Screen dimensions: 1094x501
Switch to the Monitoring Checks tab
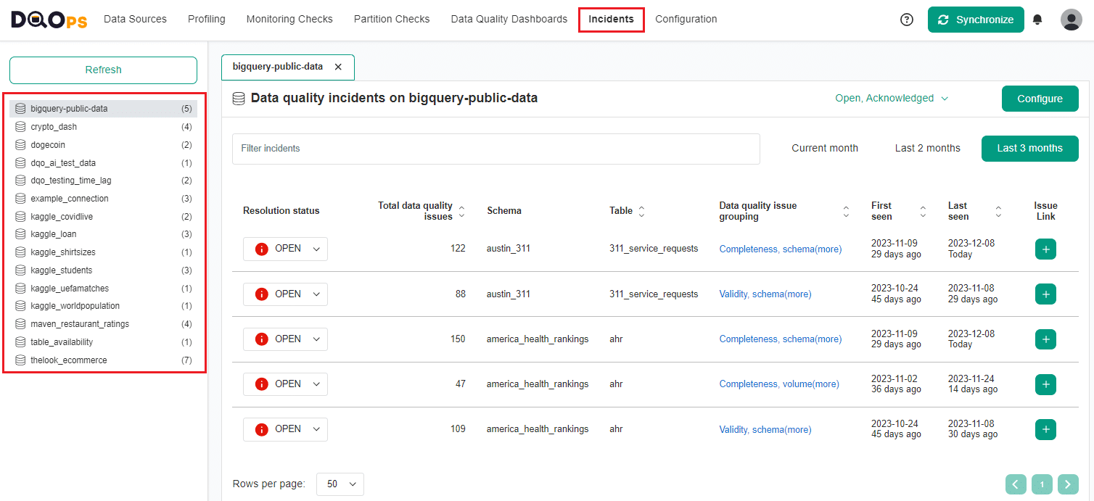point(289,19)
